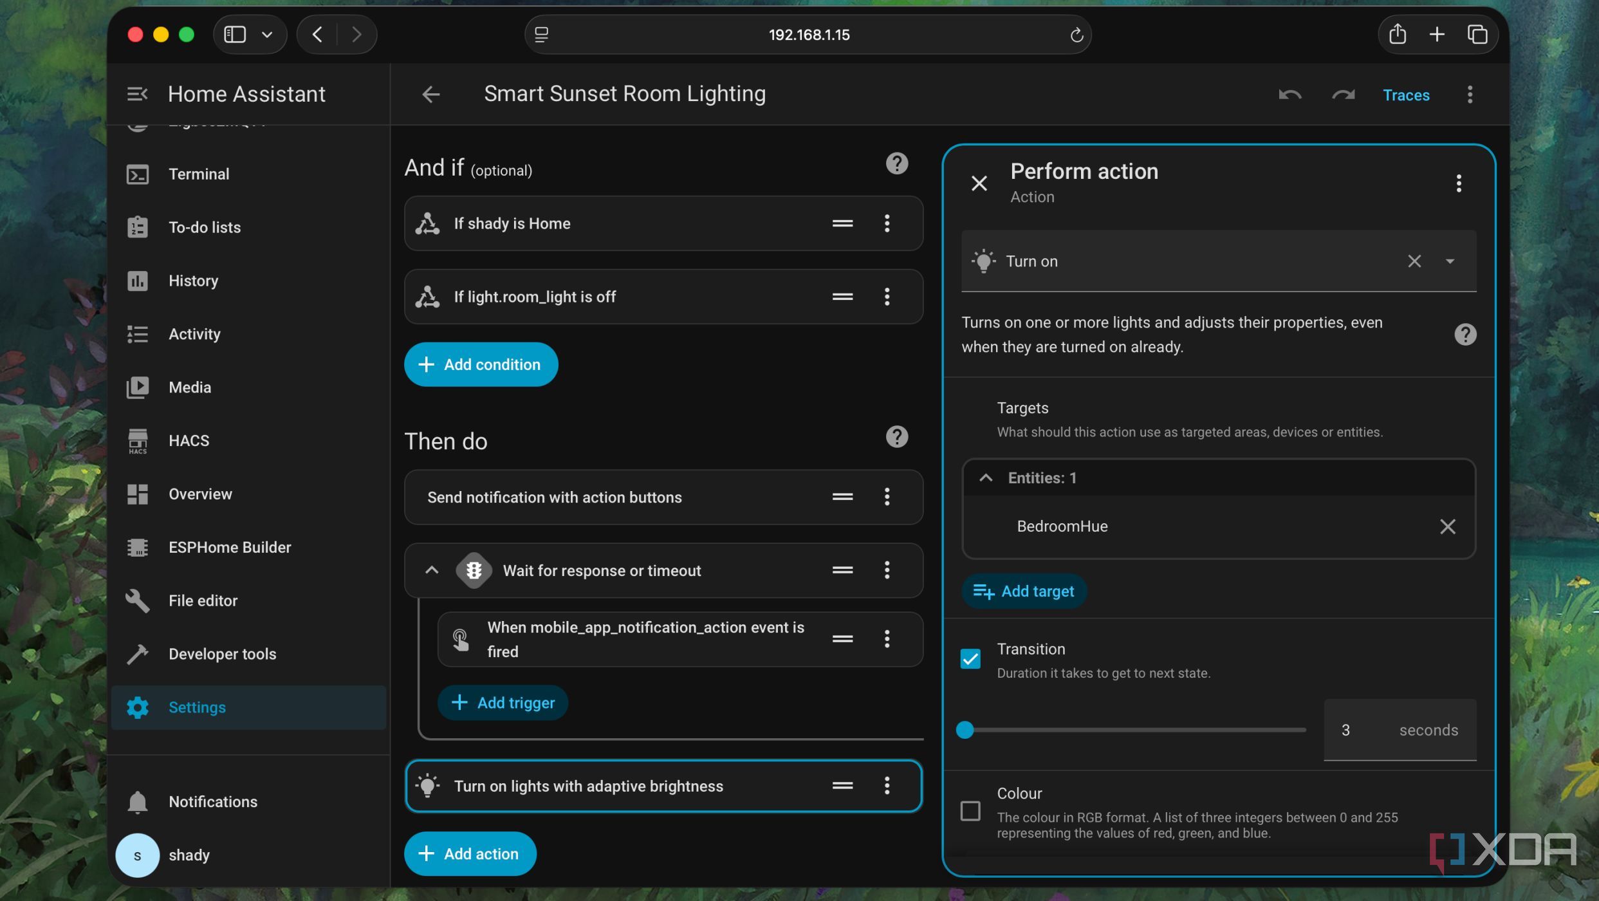This screenshot has width=1599, height=901.
Task: Open help for the And if section
Action: coord(896,163)
